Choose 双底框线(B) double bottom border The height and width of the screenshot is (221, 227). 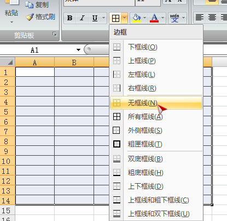[x=156, y=159]
